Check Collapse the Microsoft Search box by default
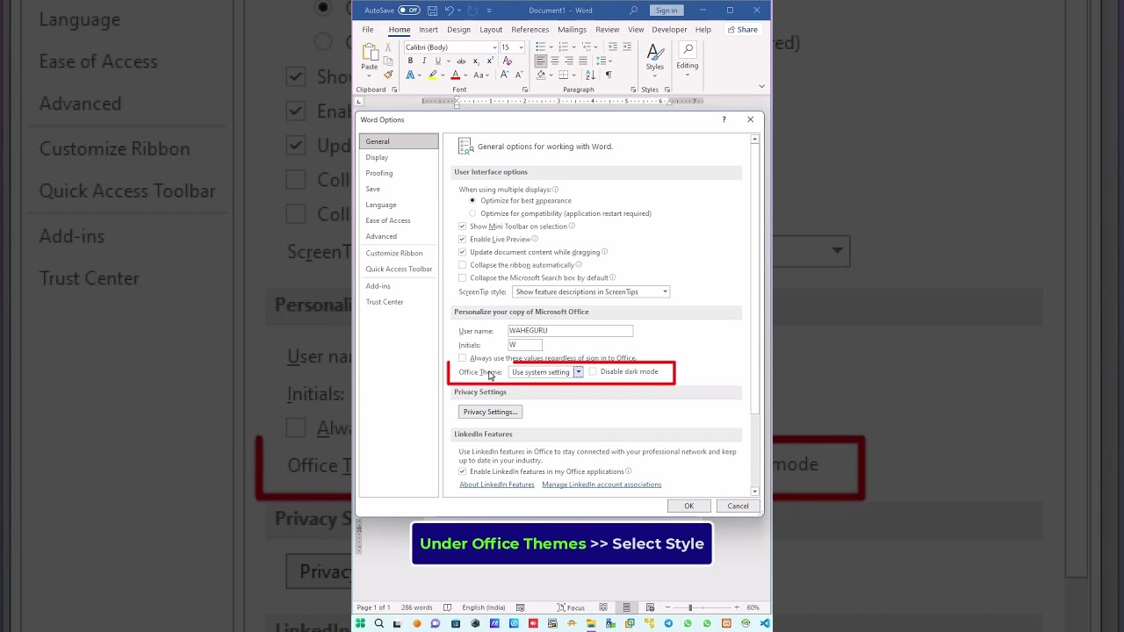Screen dimensions: 1124x632 point(463,278)
